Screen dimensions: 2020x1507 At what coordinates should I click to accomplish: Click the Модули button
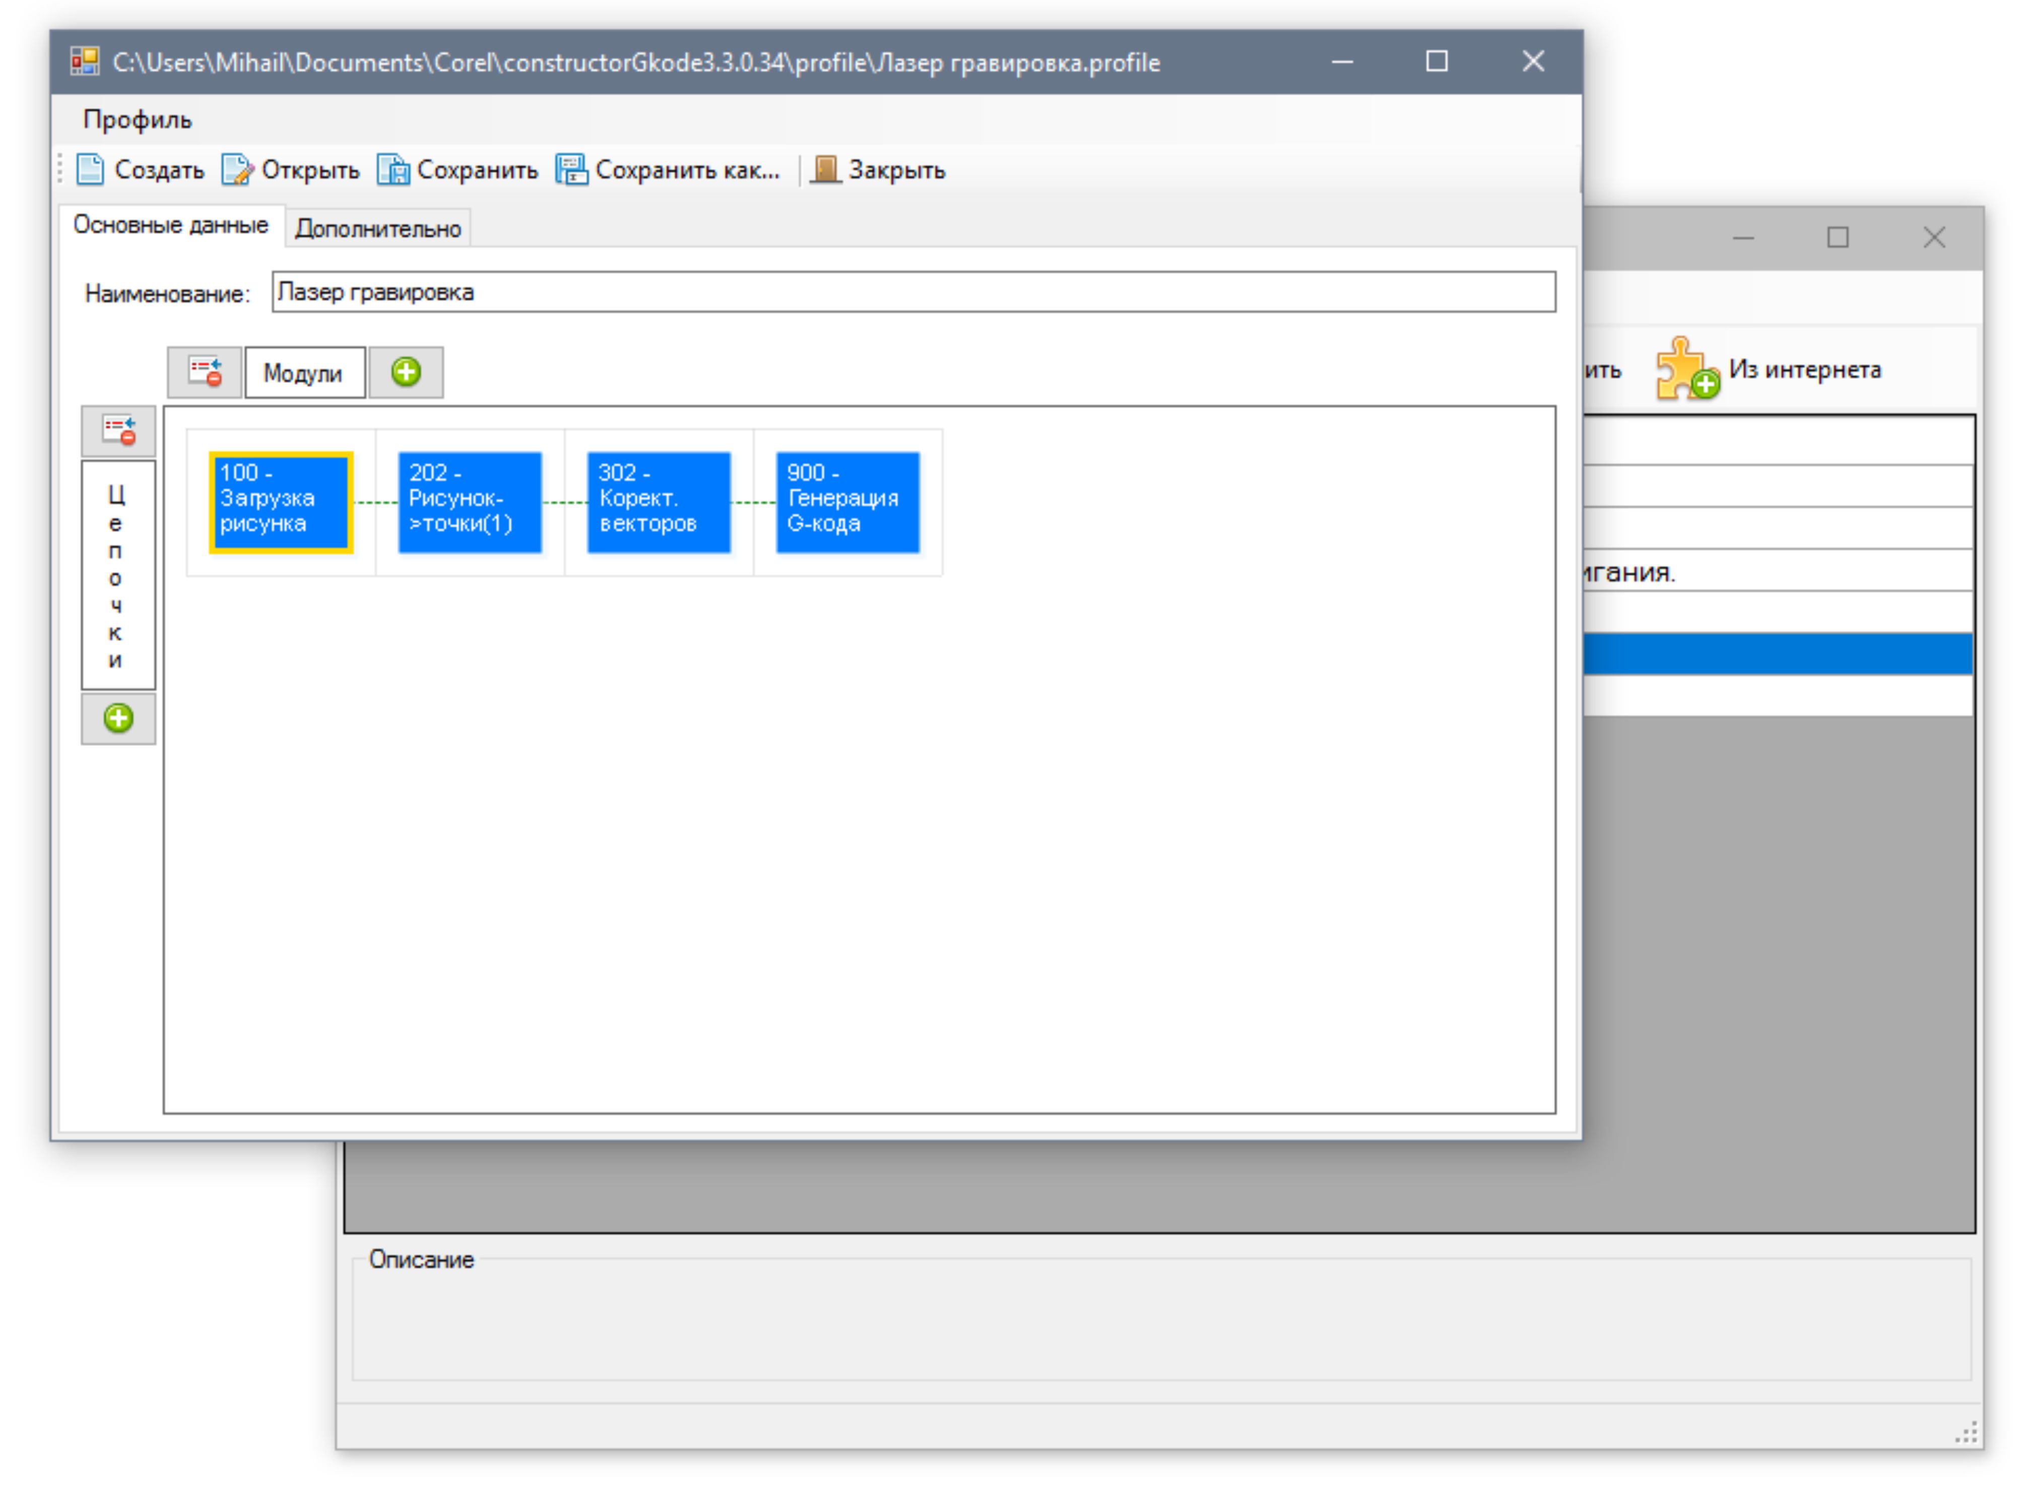pos(304,373)
